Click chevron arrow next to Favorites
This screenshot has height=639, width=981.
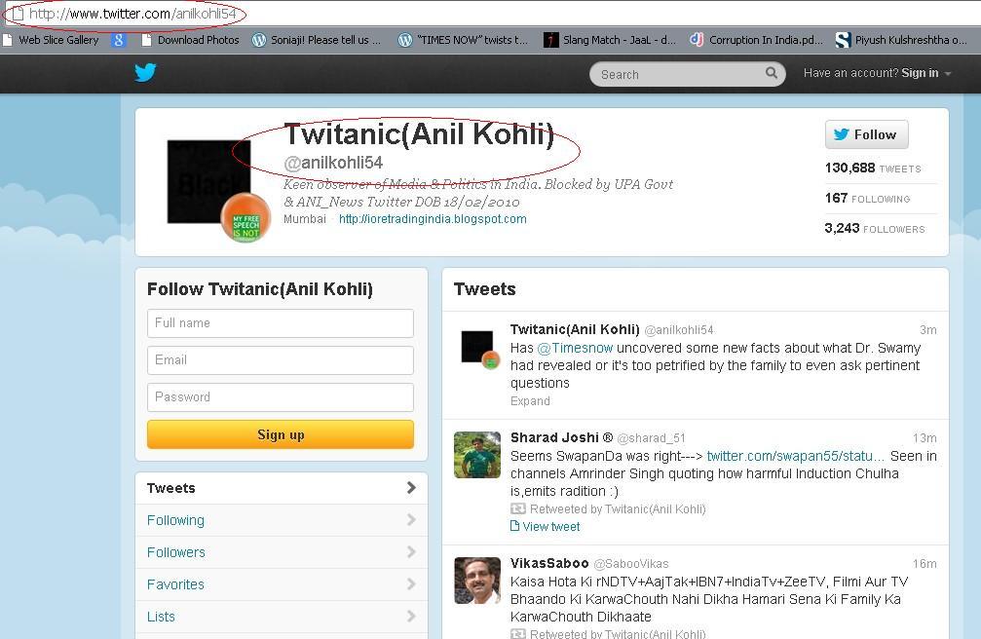click(x=411, y=583)
